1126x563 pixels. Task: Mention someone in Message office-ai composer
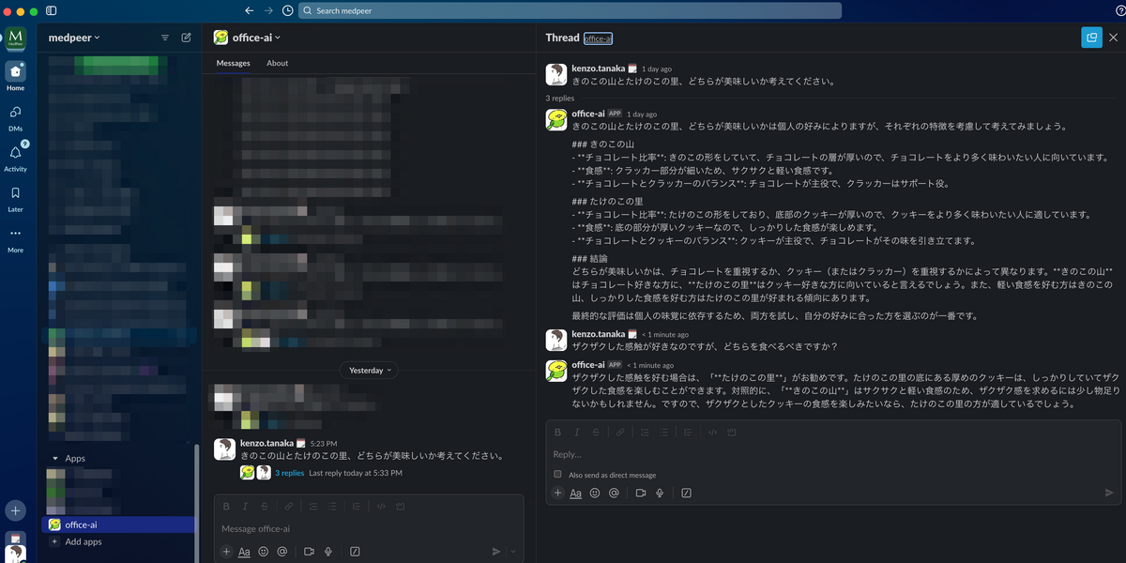(281, 552)
